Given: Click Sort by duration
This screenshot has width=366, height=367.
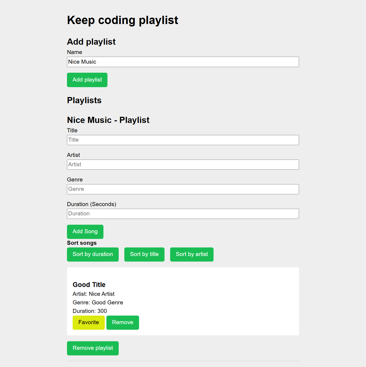Looking at the screenshot, I should coord(93,254).
